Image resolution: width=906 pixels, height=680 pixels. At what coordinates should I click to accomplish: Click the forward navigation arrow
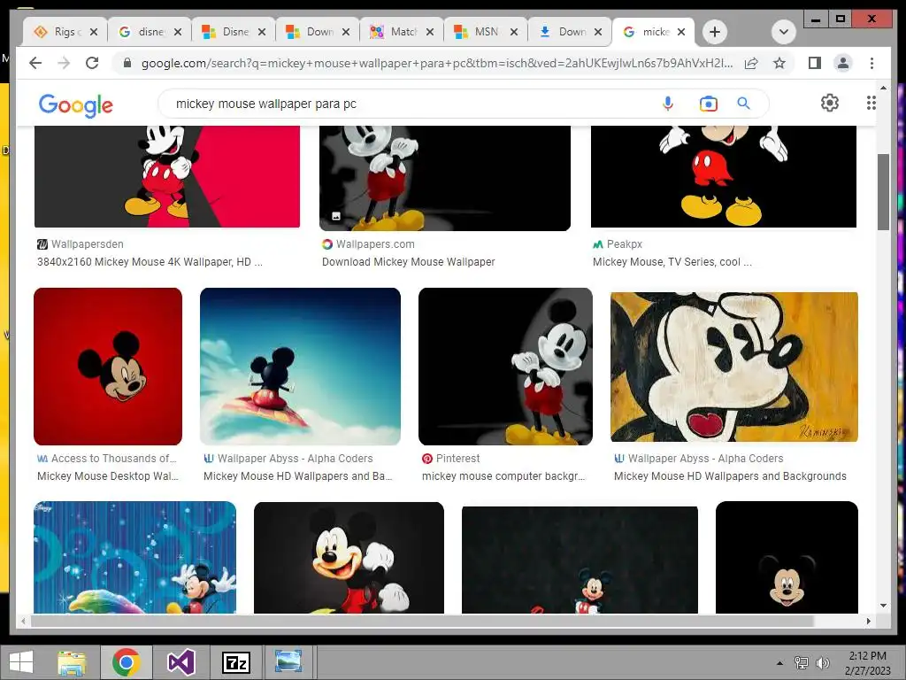click(64, 63)
